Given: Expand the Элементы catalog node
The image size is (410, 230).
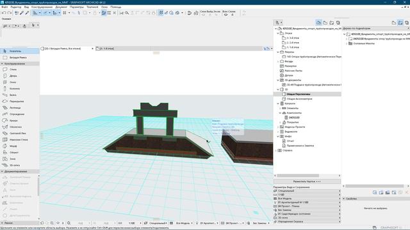Looking at the screenshot, I should coord(281,108).
